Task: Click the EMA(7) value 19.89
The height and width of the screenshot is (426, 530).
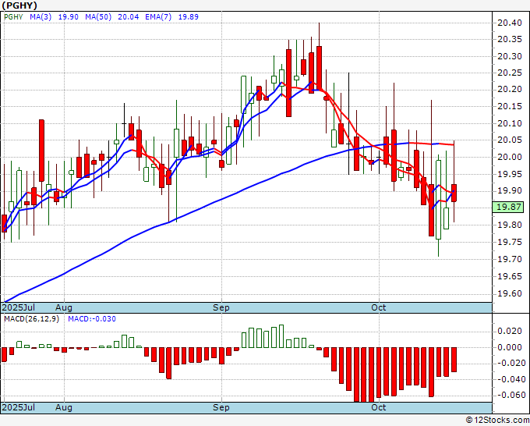Action: click(x=189, y=17)
